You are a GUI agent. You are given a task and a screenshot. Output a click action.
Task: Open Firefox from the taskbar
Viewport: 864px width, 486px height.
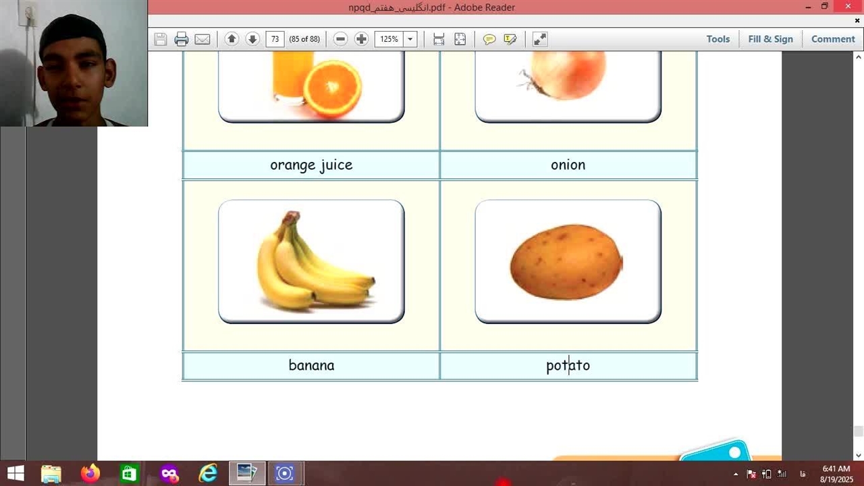click(90, 473)
